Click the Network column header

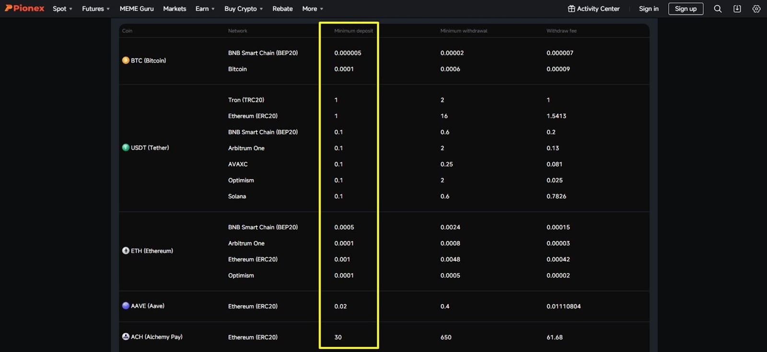tap(238, 31)
